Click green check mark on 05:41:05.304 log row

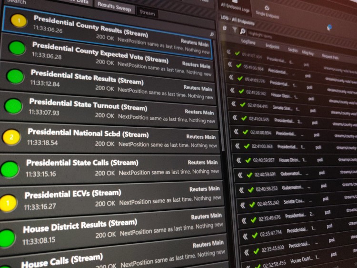pyautogui.click(x=238, y=66)
